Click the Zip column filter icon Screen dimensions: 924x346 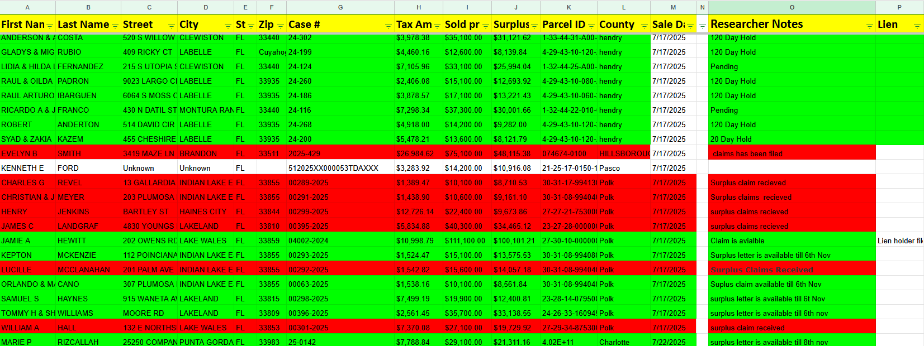point(280,26)
